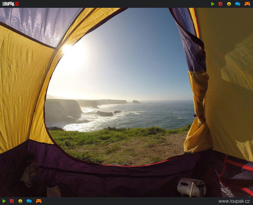253x205 pixels.
Task: Click the white gadget on the tent floor
Action: (191, 187)
